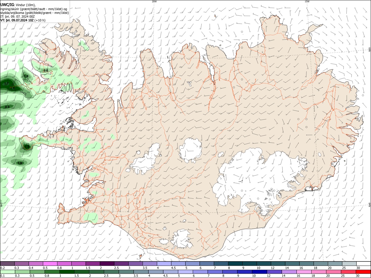Click the 20W longitude label
This screenshot has width=371, height=278.
pos(154,1)
